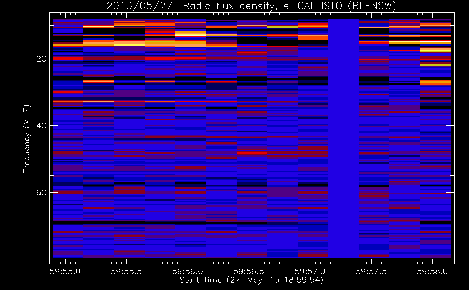Click the 'Frequency (MHZ)' axis label

click(x=26, y=139)
